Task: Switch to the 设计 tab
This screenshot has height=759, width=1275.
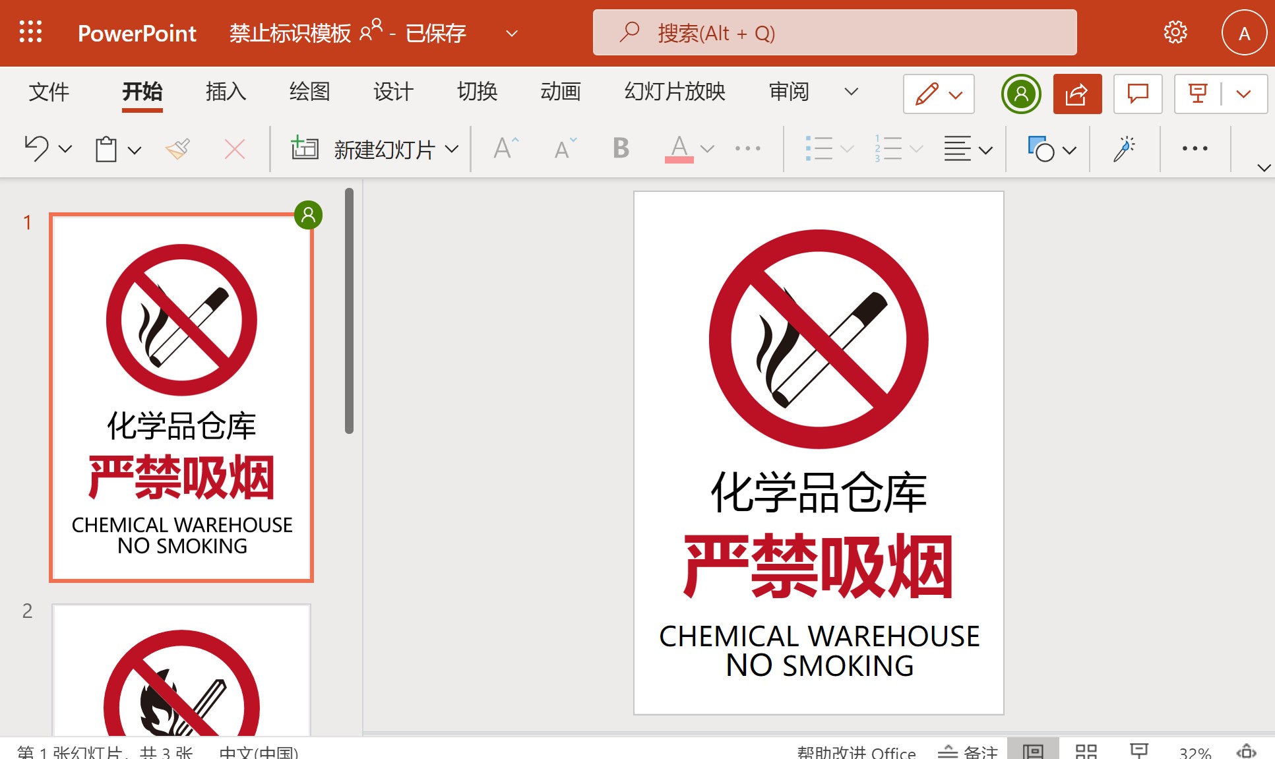Action: [x=393, y=92]
